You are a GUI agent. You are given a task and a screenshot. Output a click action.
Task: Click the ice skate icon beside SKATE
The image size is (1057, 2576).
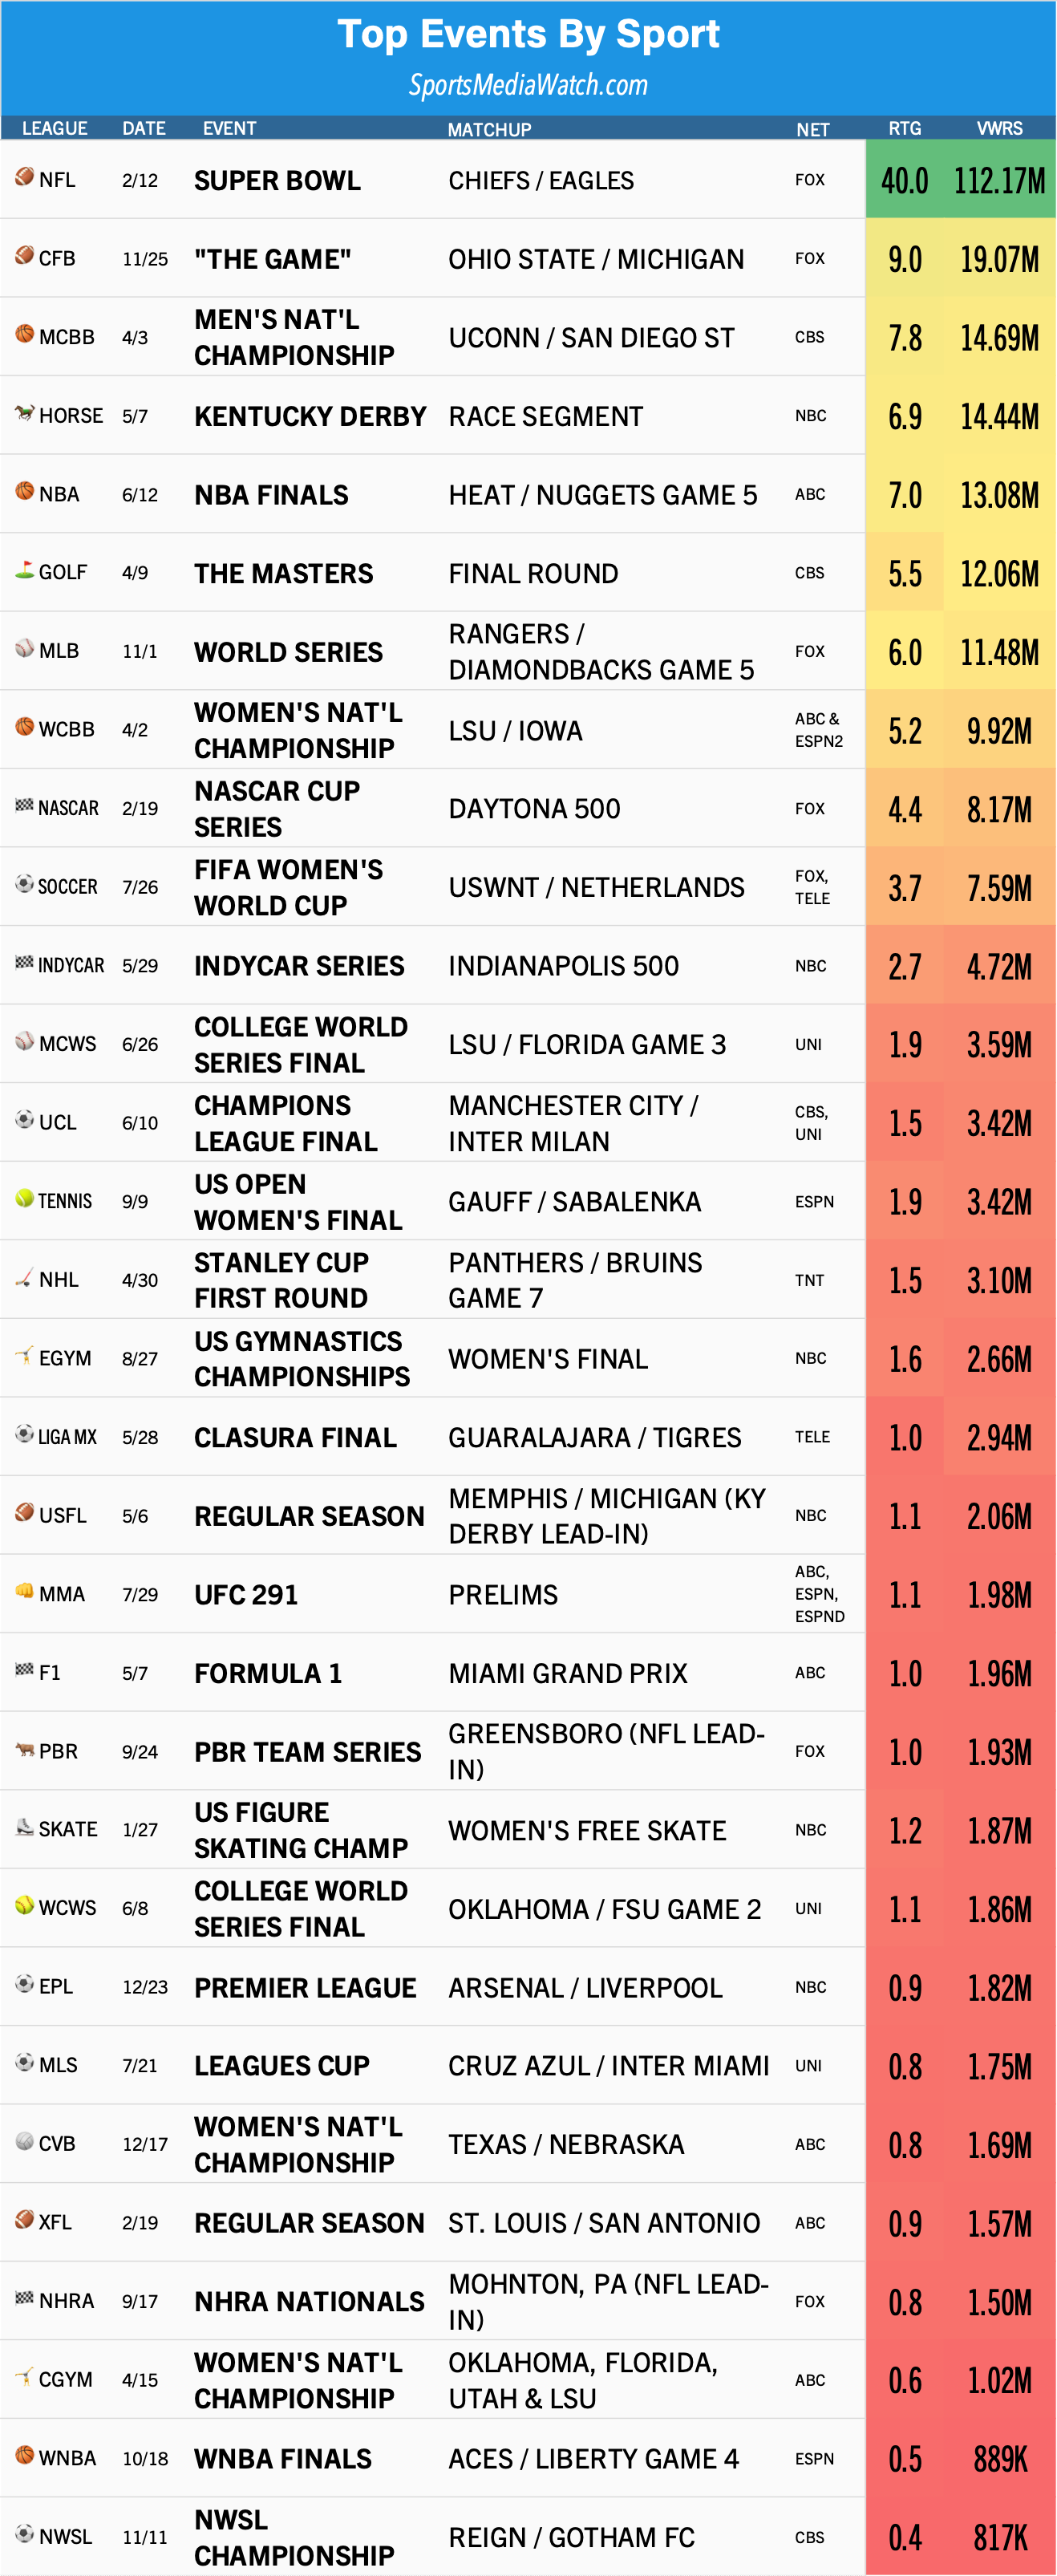[25, 1827]
